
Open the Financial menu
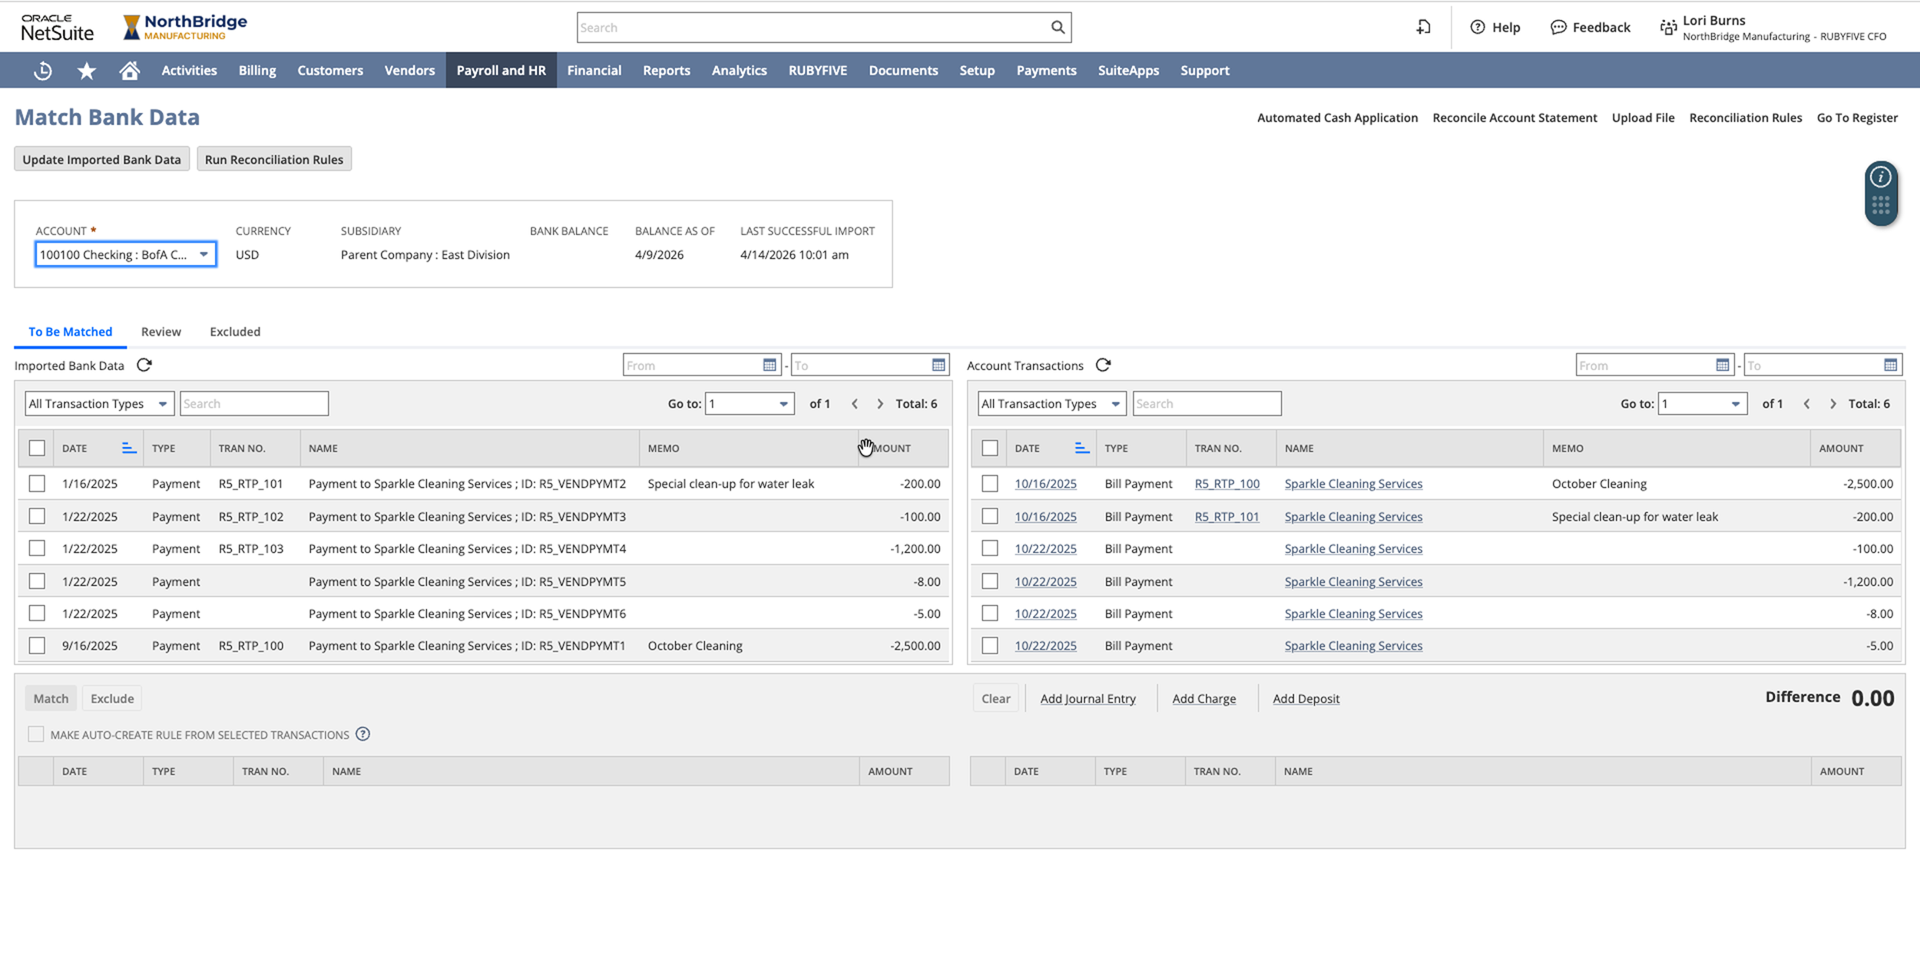[594, 71]
